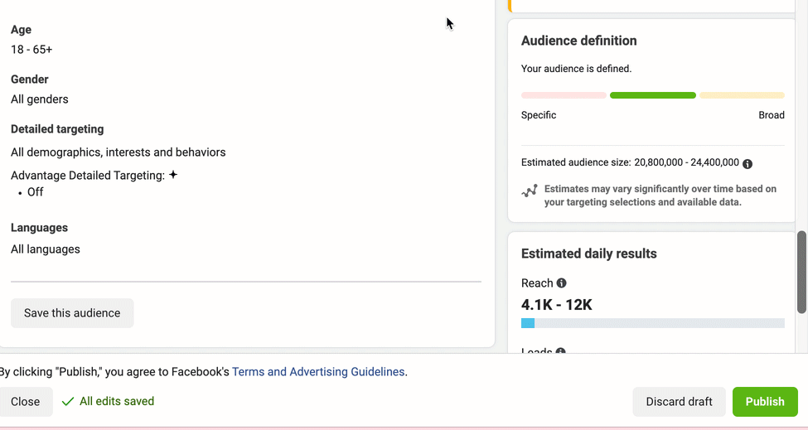Click the info icon next to Reach

coord(561,283)
